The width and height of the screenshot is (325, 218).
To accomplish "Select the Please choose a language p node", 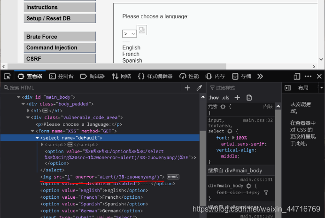I will click(79, 124).
